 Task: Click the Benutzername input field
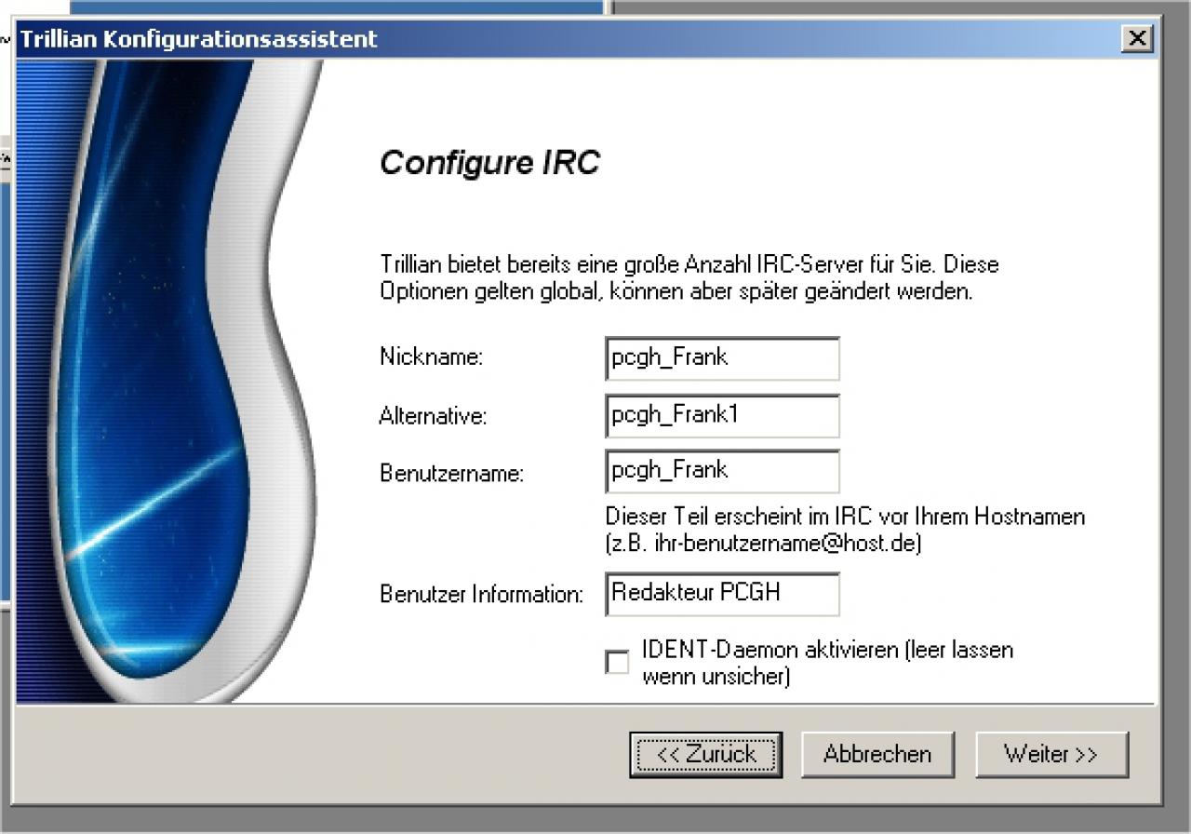(722, 471)
